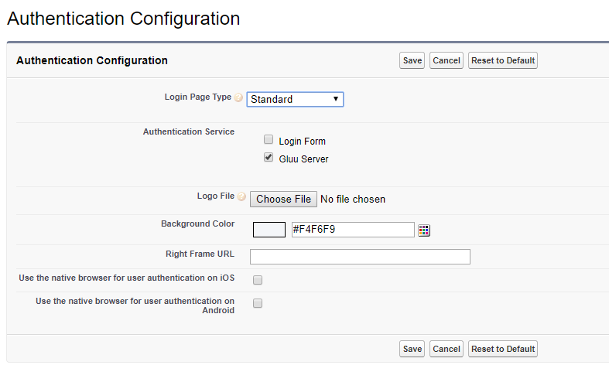
Task: Click the Choose File button
Action: click(283, 199)
